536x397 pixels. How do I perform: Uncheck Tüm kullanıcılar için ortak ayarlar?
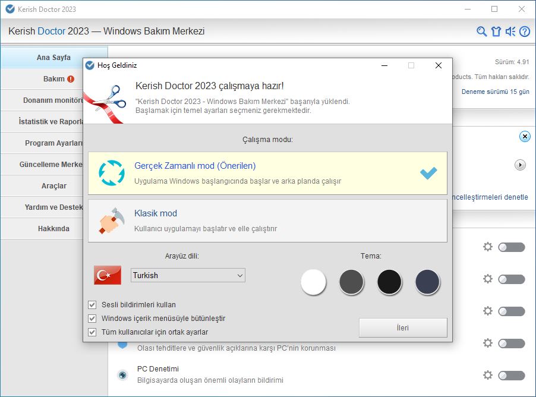tap(92, 332)
